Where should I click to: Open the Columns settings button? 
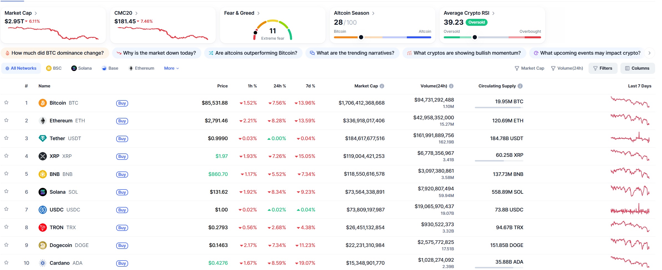(x=637, y=68)
